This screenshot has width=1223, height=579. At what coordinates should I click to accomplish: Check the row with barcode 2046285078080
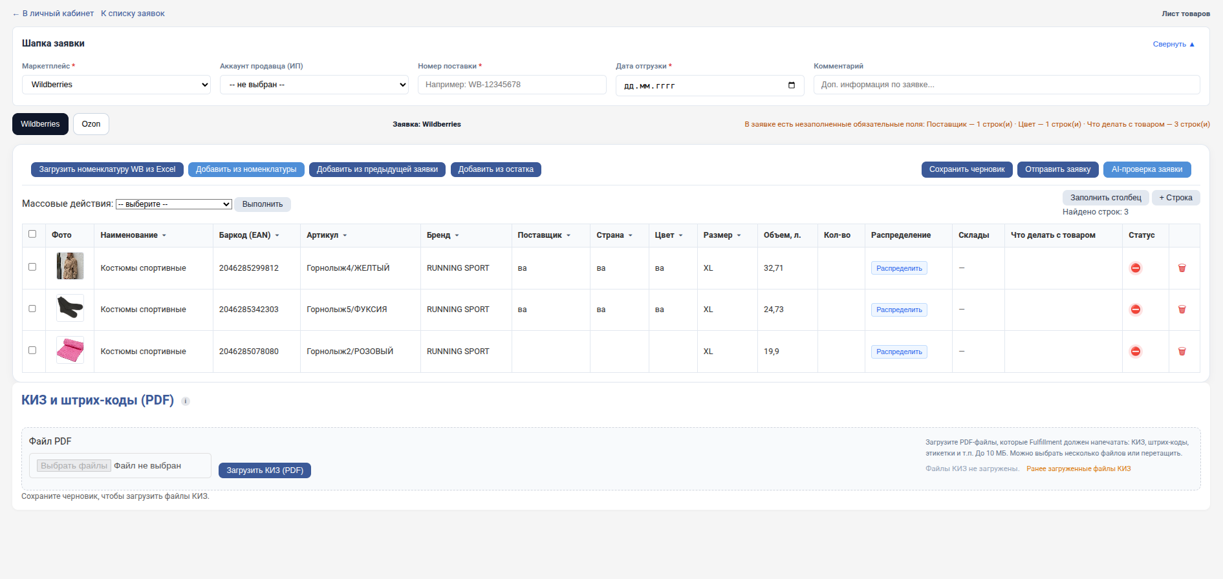[32, 350]
